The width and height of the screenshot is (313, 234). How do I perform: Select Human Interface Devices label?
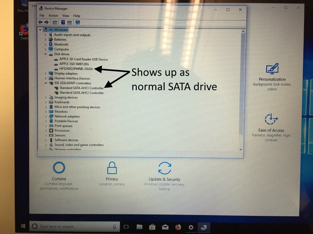[x=72, y=78]
